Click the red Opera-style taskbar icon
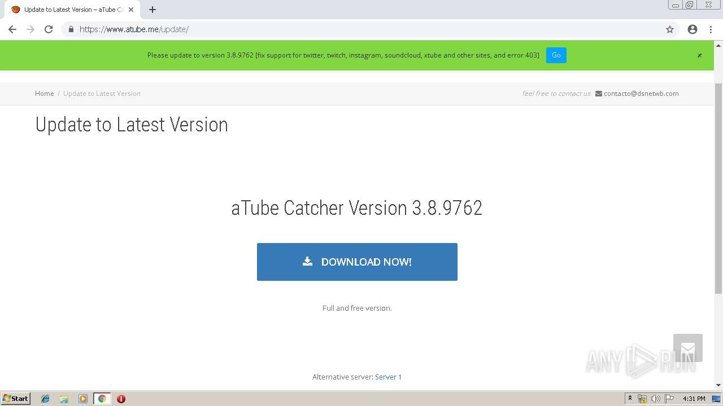The height and width of the screenshot is (406, 723). [121, 399]
